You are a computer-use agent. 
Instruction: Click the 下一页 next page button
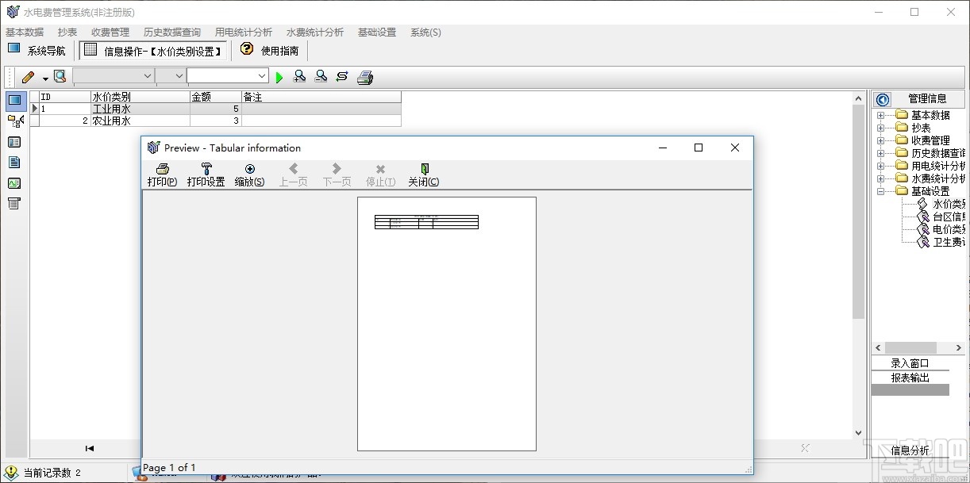click(x=337, y=174)
